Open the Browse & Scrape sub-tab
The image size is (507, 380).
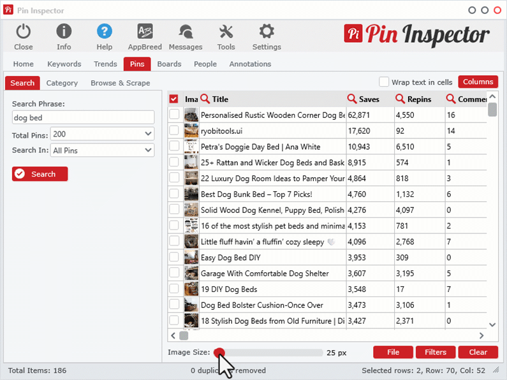click(121, 83)
